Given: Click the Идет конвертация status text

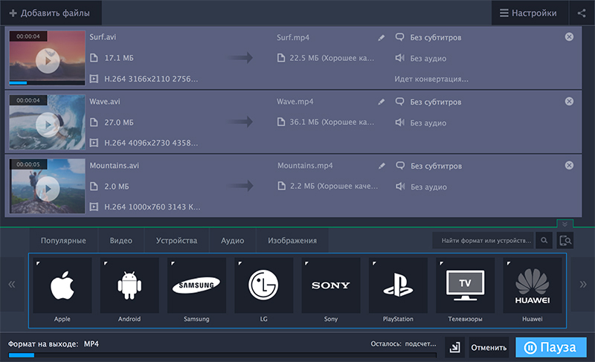Looking at the screenshot, I should point(431,80).
